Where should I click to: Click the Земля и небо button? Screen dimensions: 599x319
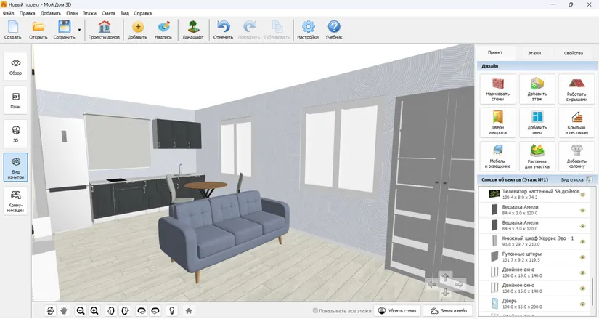click(x=448, y=311)
